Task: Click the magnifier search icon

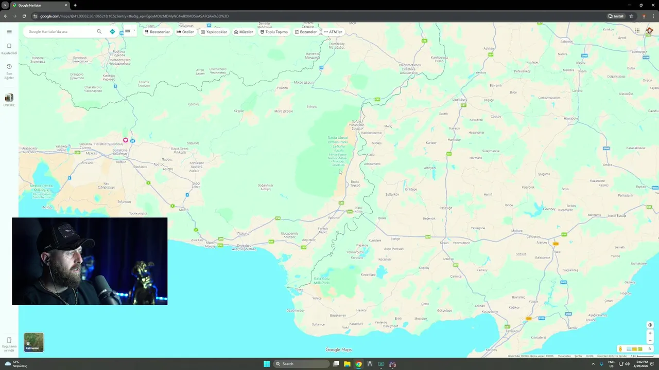Action: tap(99, 31)
